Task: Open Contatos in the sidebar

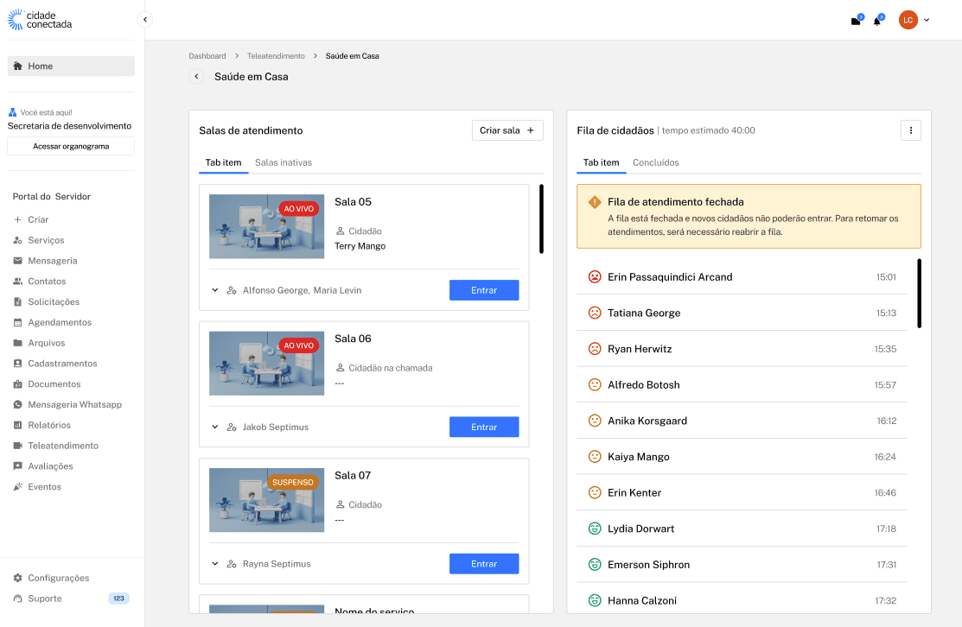Action: click(x=40, y=282)
